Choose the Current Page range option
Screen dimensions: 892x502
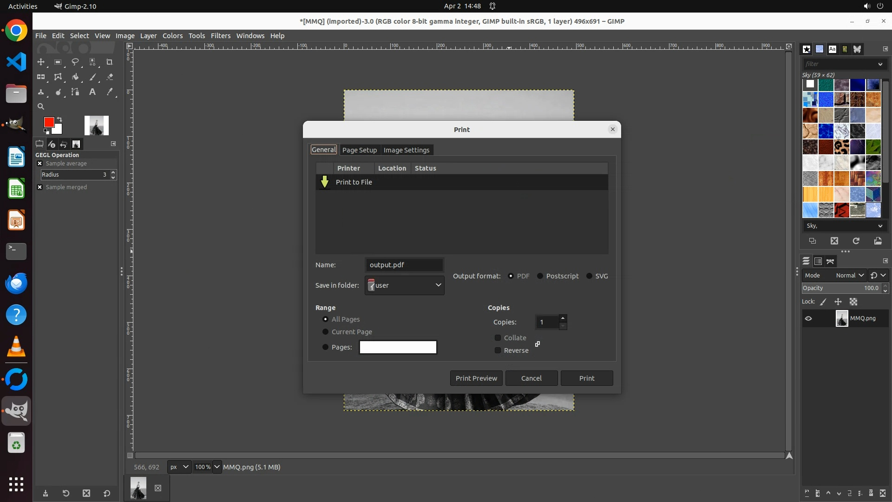click(x=325, y=332)
